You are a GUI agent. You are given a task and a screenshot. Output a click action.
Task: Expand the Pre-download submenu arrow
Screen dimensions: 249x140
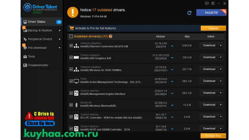pos(59,48)
